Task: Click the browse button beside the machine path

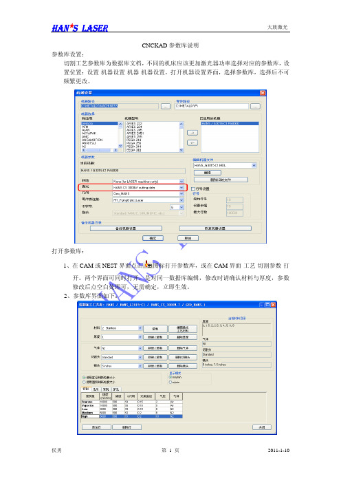Action: (x=166, y=106)
